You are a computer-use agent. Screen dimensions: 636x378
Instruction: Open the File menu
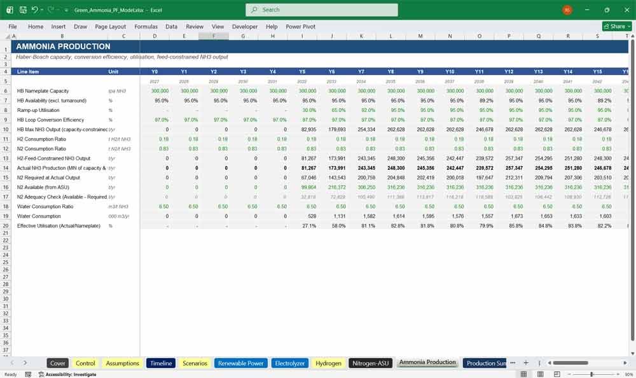[13, 26]
